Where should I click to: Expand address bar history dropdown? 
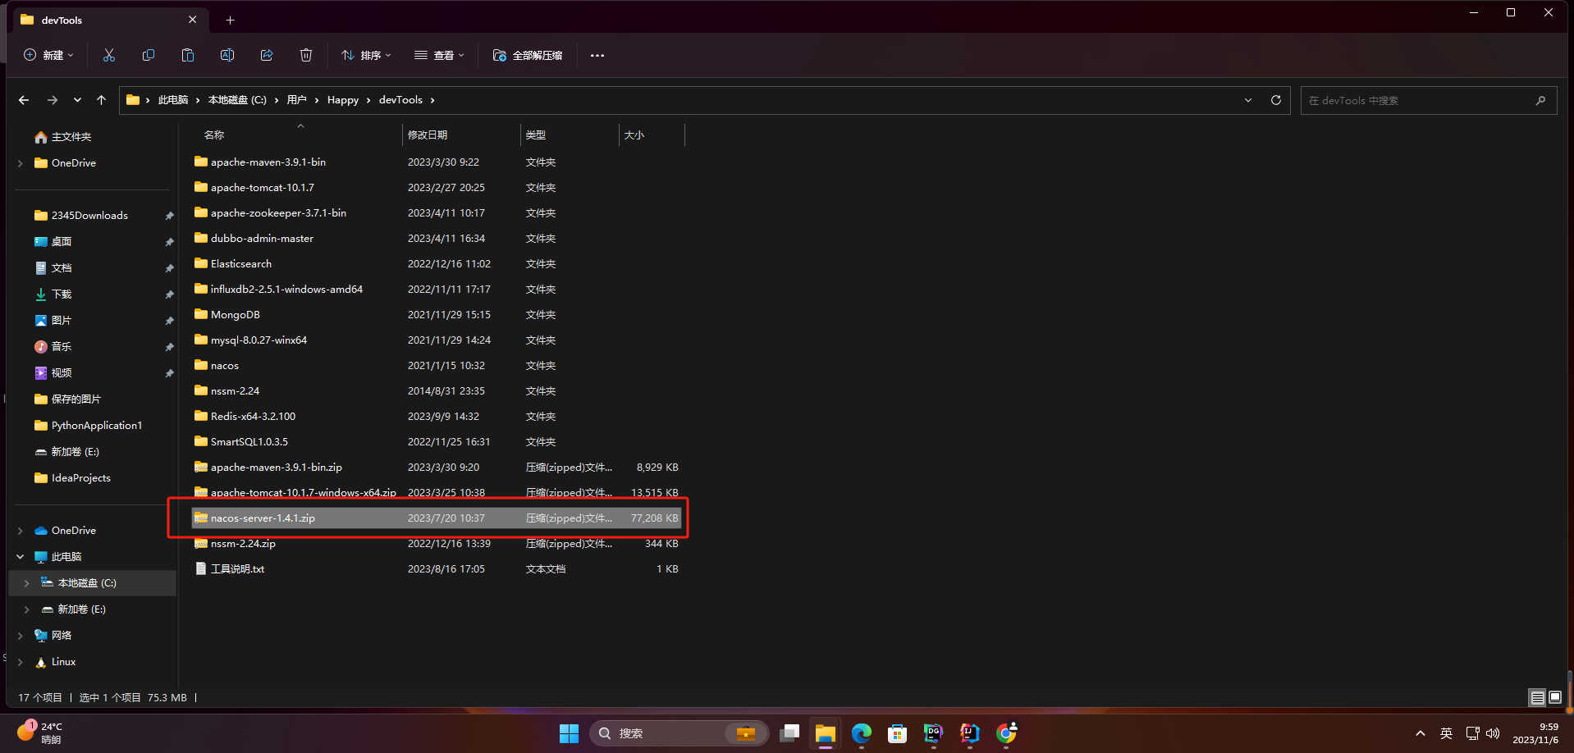click(x=1248, y=100)
